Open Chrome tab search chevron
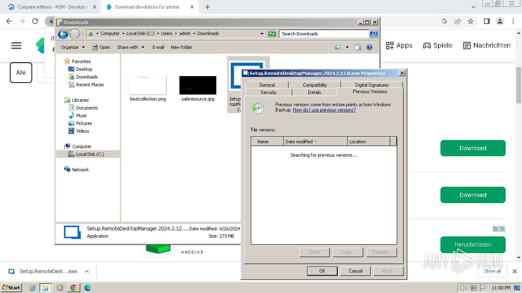Viewport: 522px width, 293px height. (x=473, y=7)
